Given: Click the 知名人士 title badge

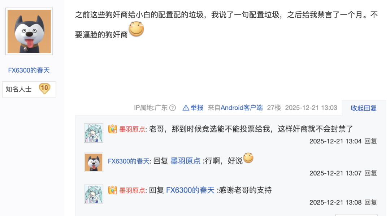Looking at the screenshot, I should coord(19,89).
